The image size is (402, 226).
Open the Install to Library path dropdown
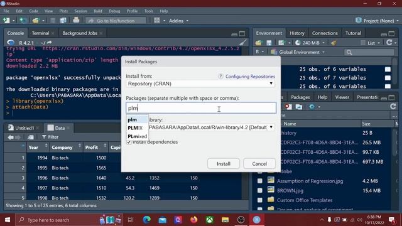[x=200, y=127]
